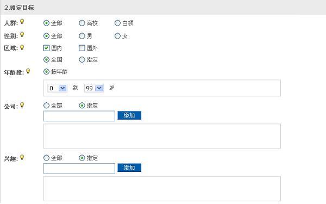Viewport: 326px width, 204px height.
Task: Uncheck the 国内 checkbox
Action: [46, 48]
